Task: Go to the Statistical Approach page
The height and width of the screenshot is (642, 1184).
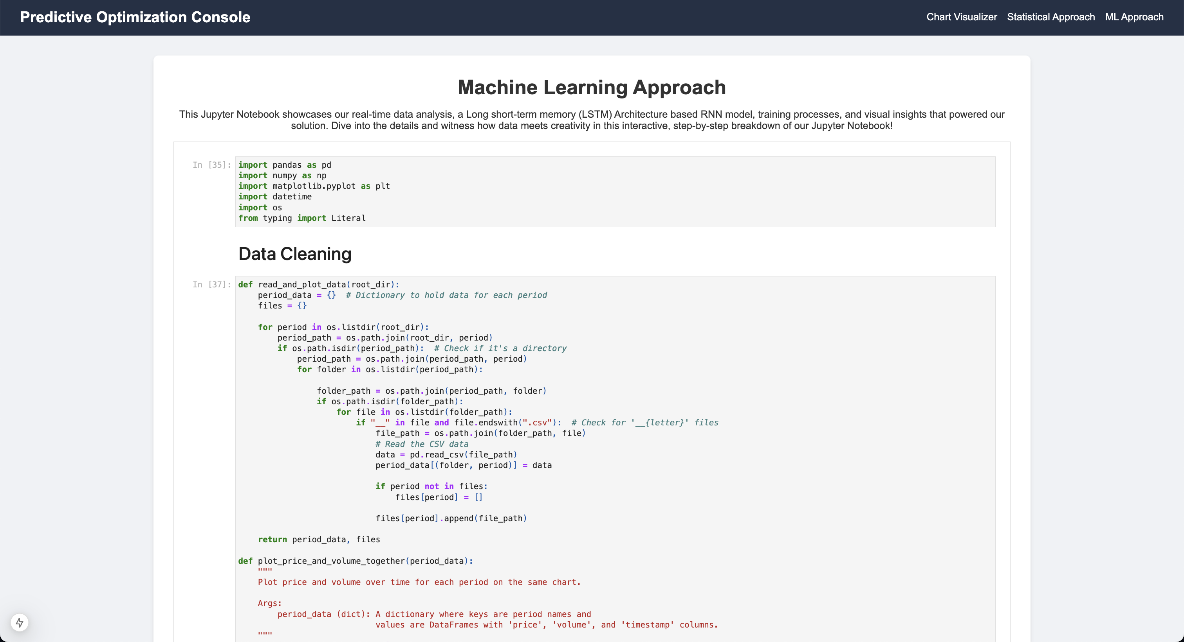Action: tap(1051, 17)
